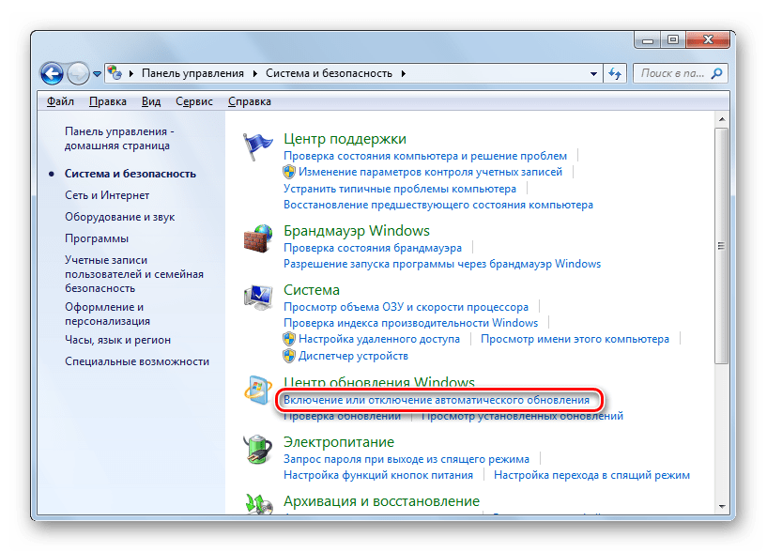Open the Центр поддержки heading
This screenshot has width=767, height=552.
345,139
